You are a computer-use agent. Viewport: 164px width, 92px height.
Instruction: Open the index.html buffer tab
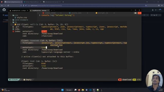(x=50, y=13)
